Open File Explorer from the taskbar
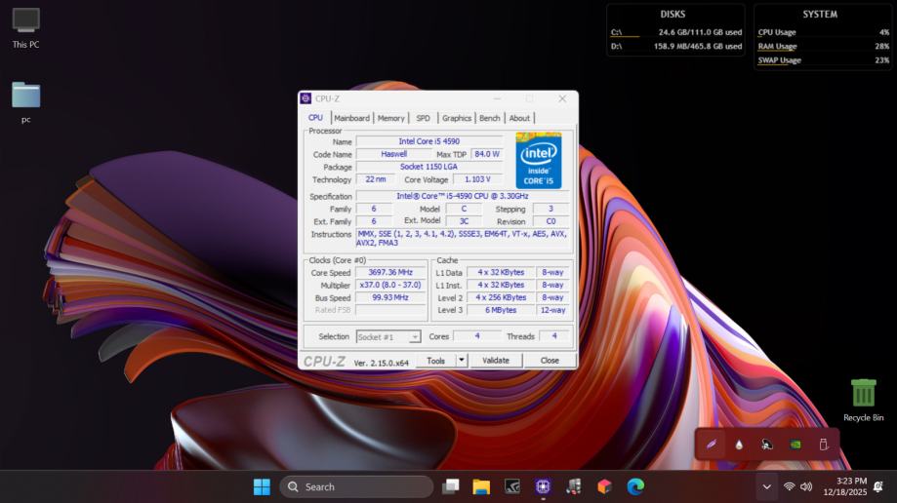The width and height of the screenshot is (897, 503). [481, 486]
